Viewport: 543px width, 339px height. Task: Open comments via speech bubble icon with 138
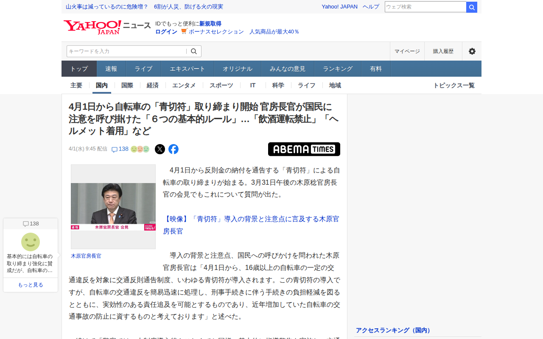pos(120,149)
